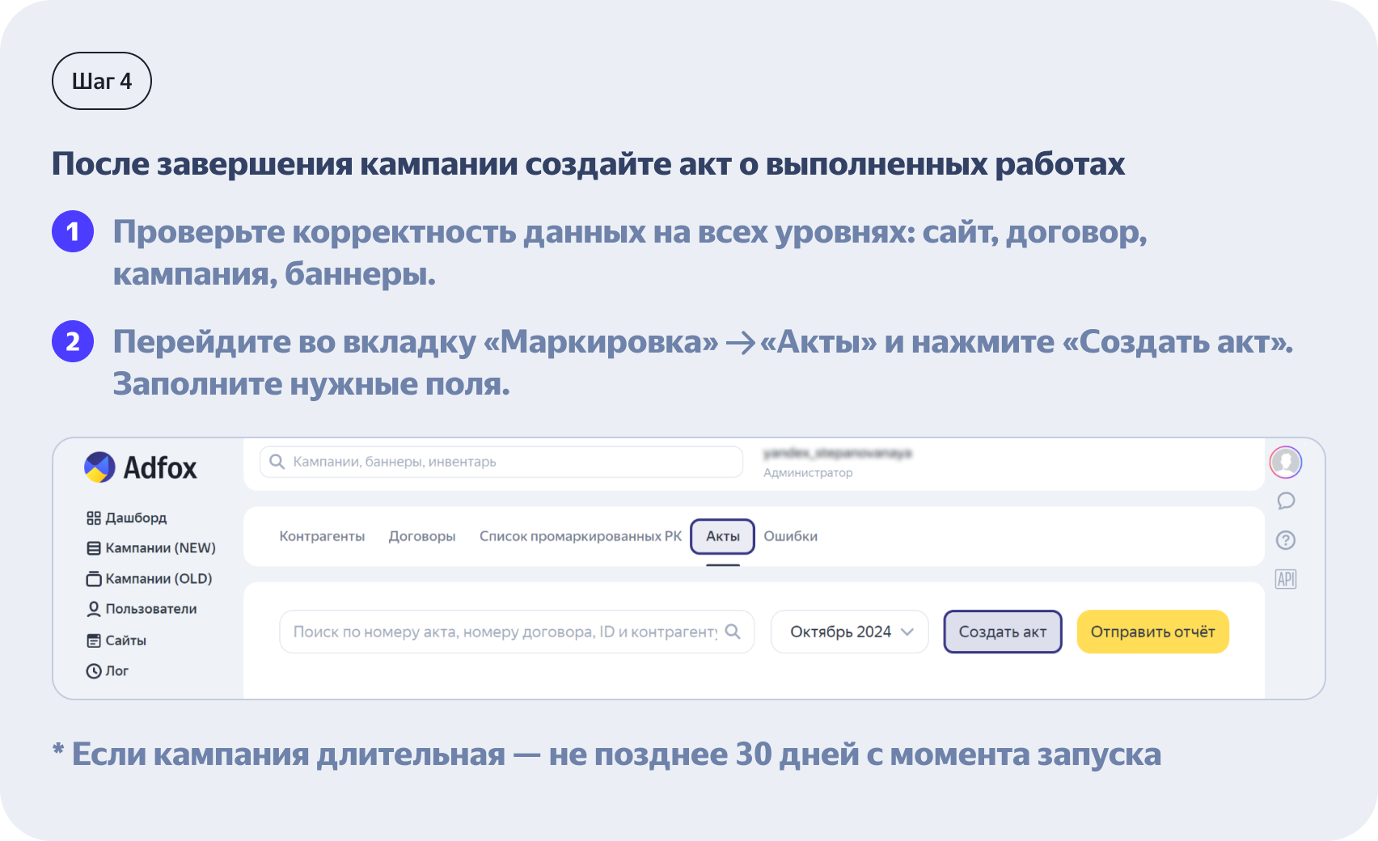Go to Пользователи section
Image resolution: width=1378 pixels, height=841 pixels.
(x=142, y=609)
